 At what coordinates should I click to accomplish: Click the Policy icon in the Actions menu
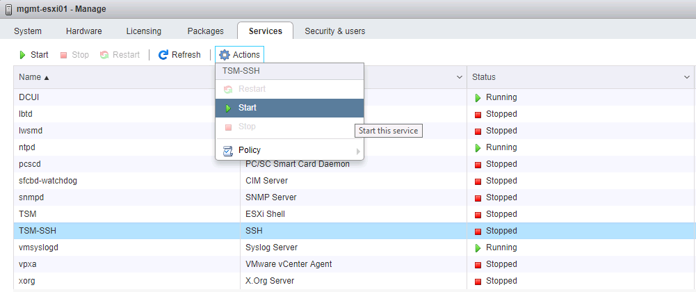(x=227, y=150)
